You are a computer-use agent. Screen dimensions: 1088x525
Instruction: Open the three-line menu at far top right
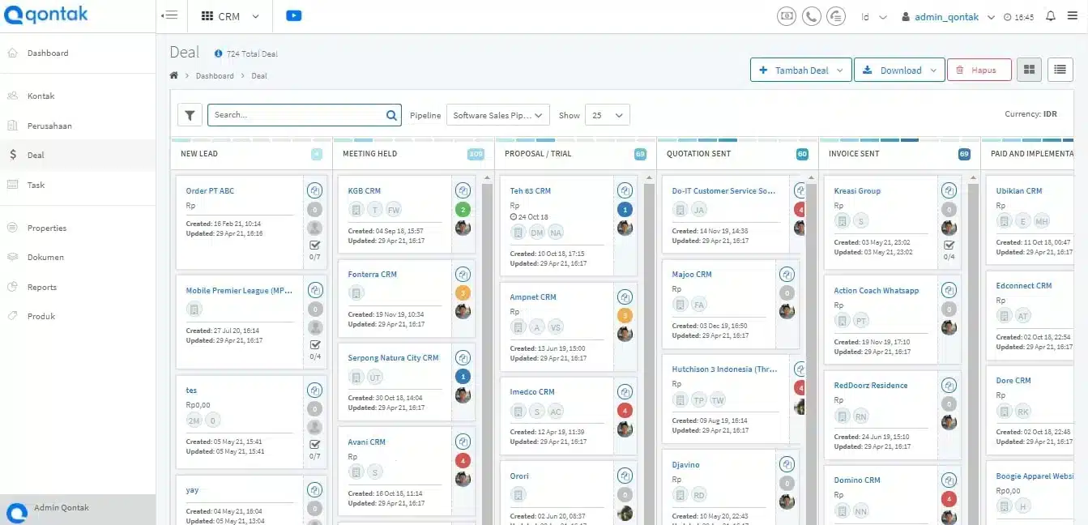point(1073,16)
